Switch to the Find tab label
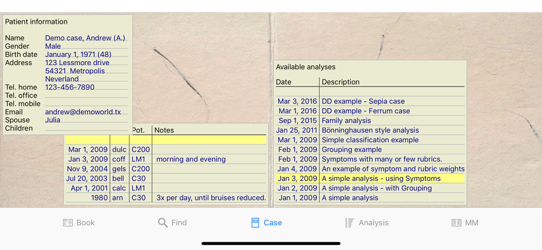 click(x=179, y=223)
